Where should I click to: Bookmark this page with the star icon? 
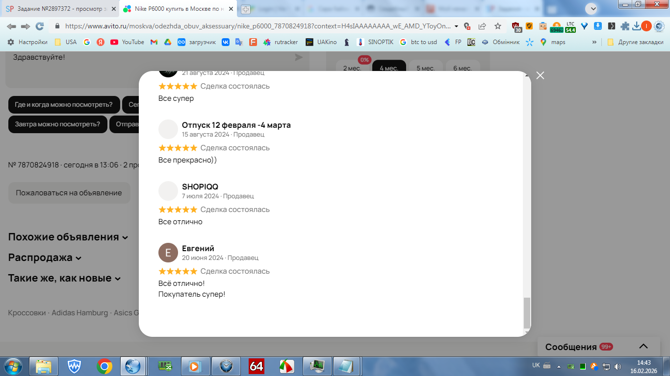(498, 26)
